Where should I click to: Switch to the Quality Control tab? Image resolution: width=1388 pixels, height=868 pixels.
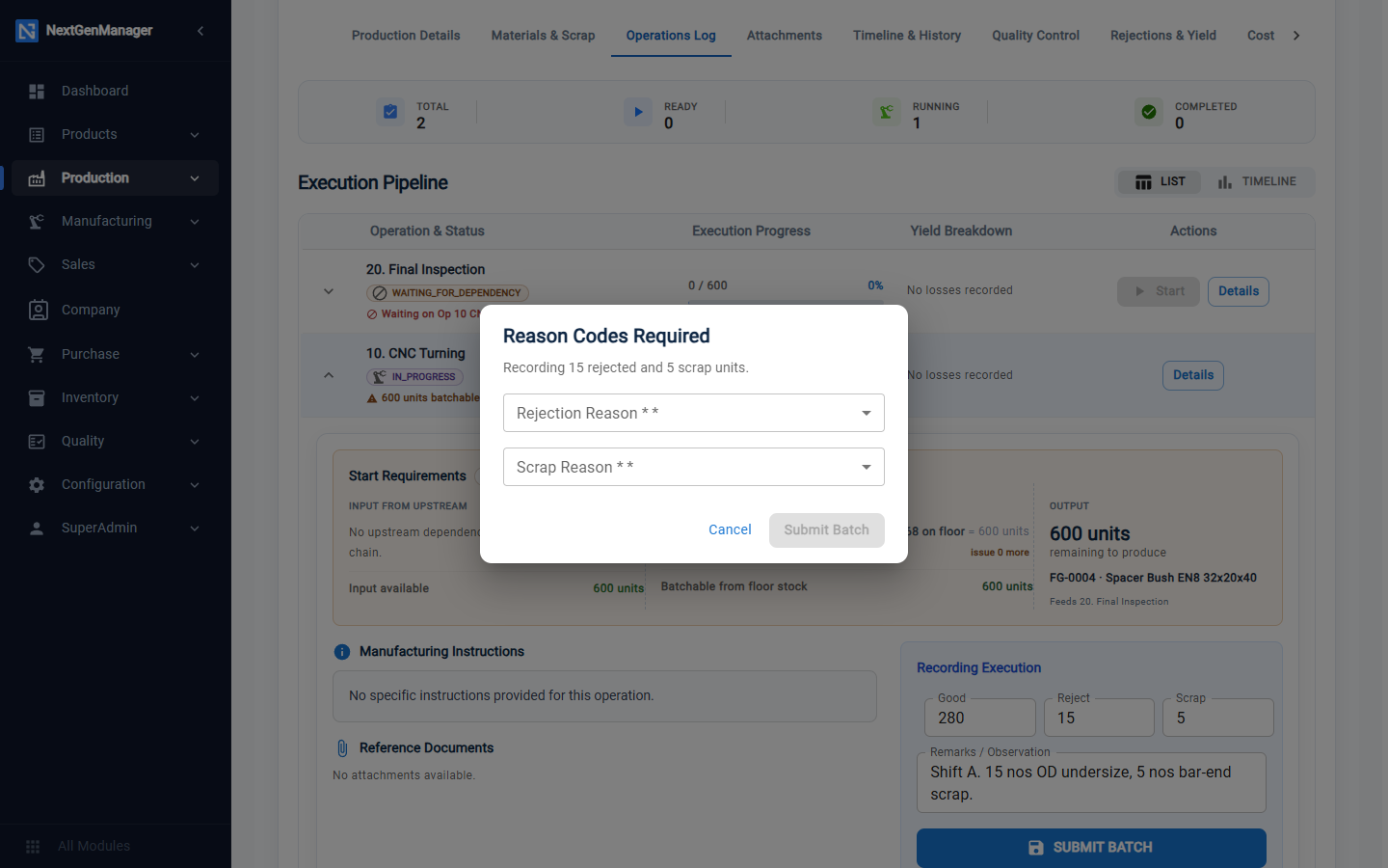[x=1035, y=36]
